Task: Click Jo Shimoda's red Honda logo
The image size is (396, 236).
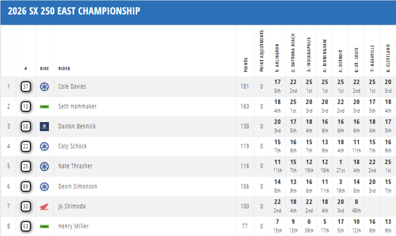Action: click(45, 206)
